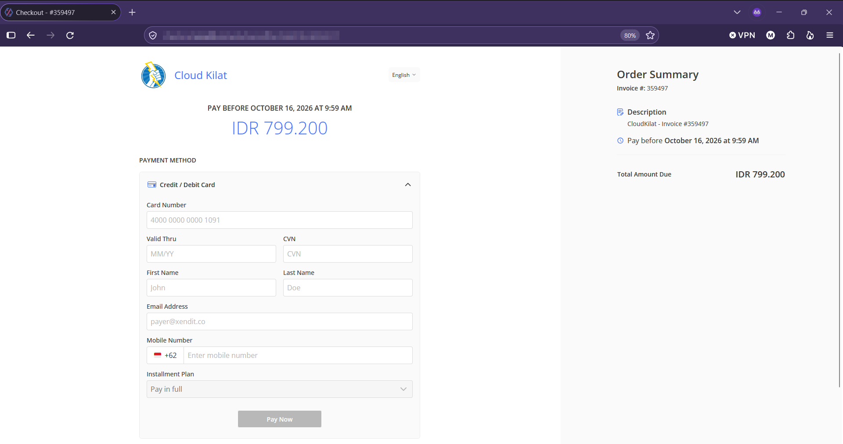Screen dimensions: 843x444
Task: Click the Pay Now button
Action: point(280,419)
